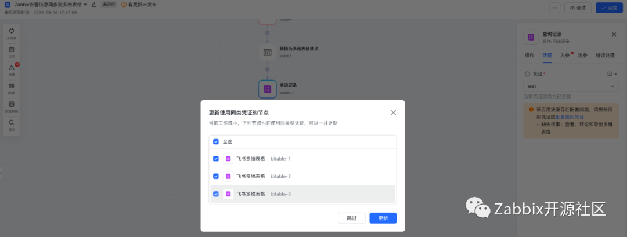Open the 报错 warning triangle icon

click(x=12, y=68)
